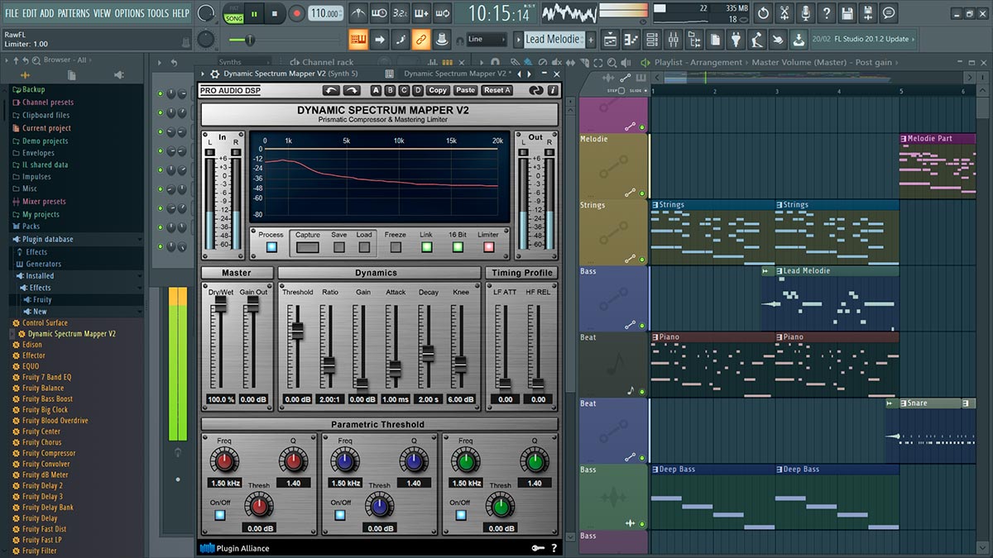The height and width of the screenshot is (558, 993).
Task: Open the OPTIONS menu
Action: tap(129, 13)
